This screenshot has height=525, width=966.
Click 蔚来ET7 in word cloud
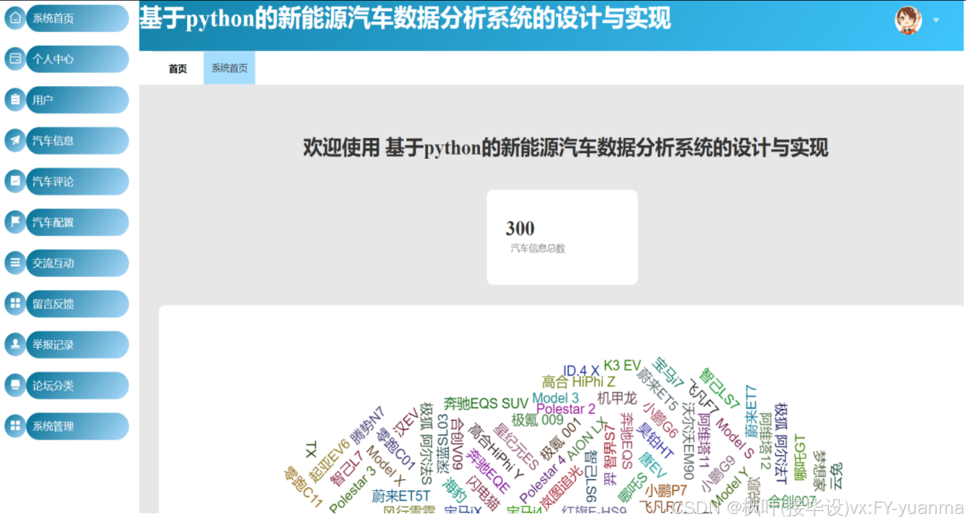tap(751, 411)
